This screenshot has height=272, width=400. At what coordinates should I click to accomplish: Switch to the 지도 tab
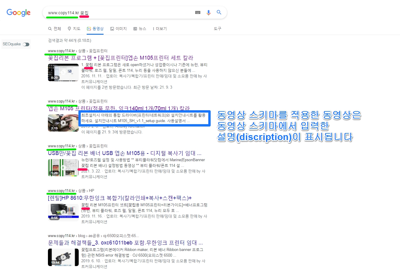(x=74, y=29)
